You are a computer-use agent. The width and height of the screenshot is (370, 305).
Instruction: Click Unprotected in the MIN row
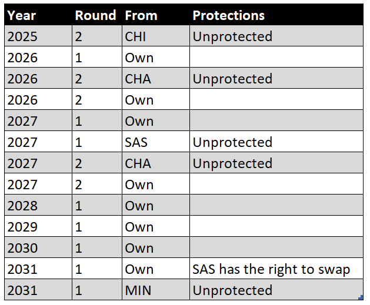232,290
